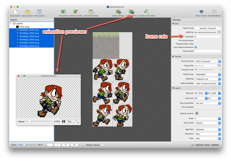Click the Texture file sheet.png field
231x161 pixels.
[x=206, y=66]
